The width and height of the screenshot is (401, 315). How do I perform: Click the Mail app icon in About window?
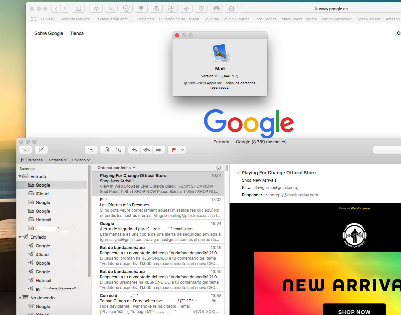(220, 53)
